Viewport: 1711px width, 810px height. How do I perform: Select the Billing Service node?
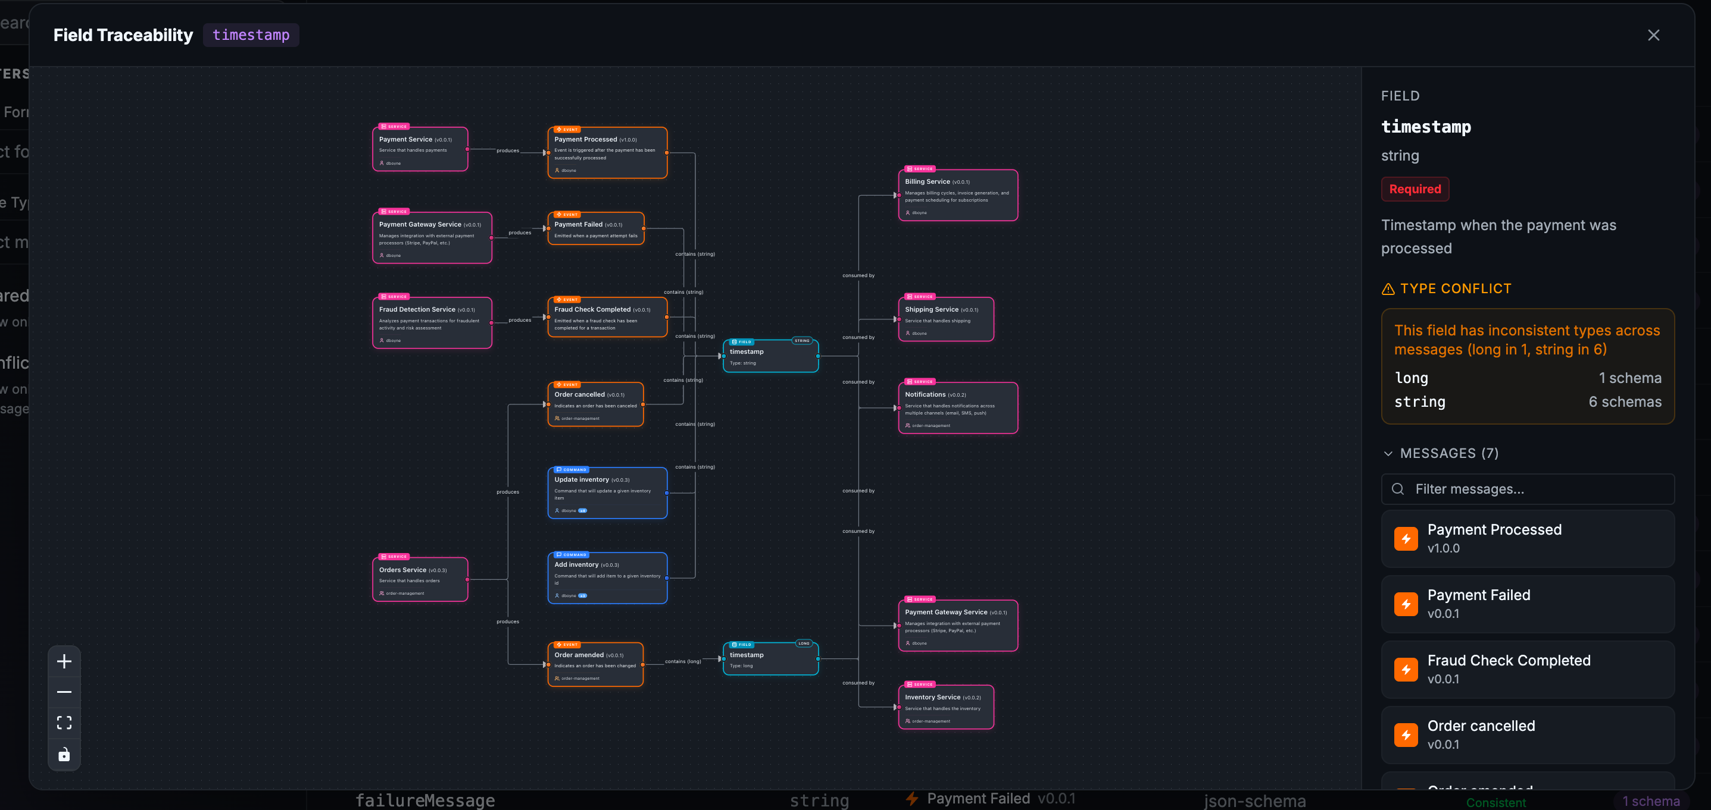click(x=958, y=194)
